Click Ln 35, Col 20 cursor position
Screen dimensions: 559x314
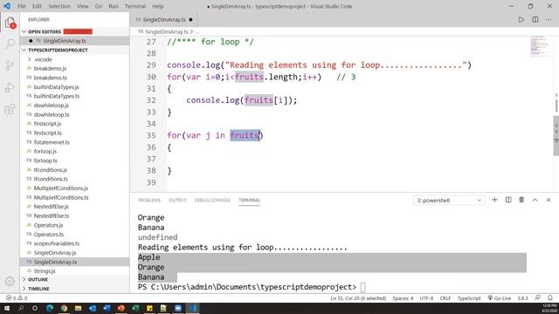358,298
